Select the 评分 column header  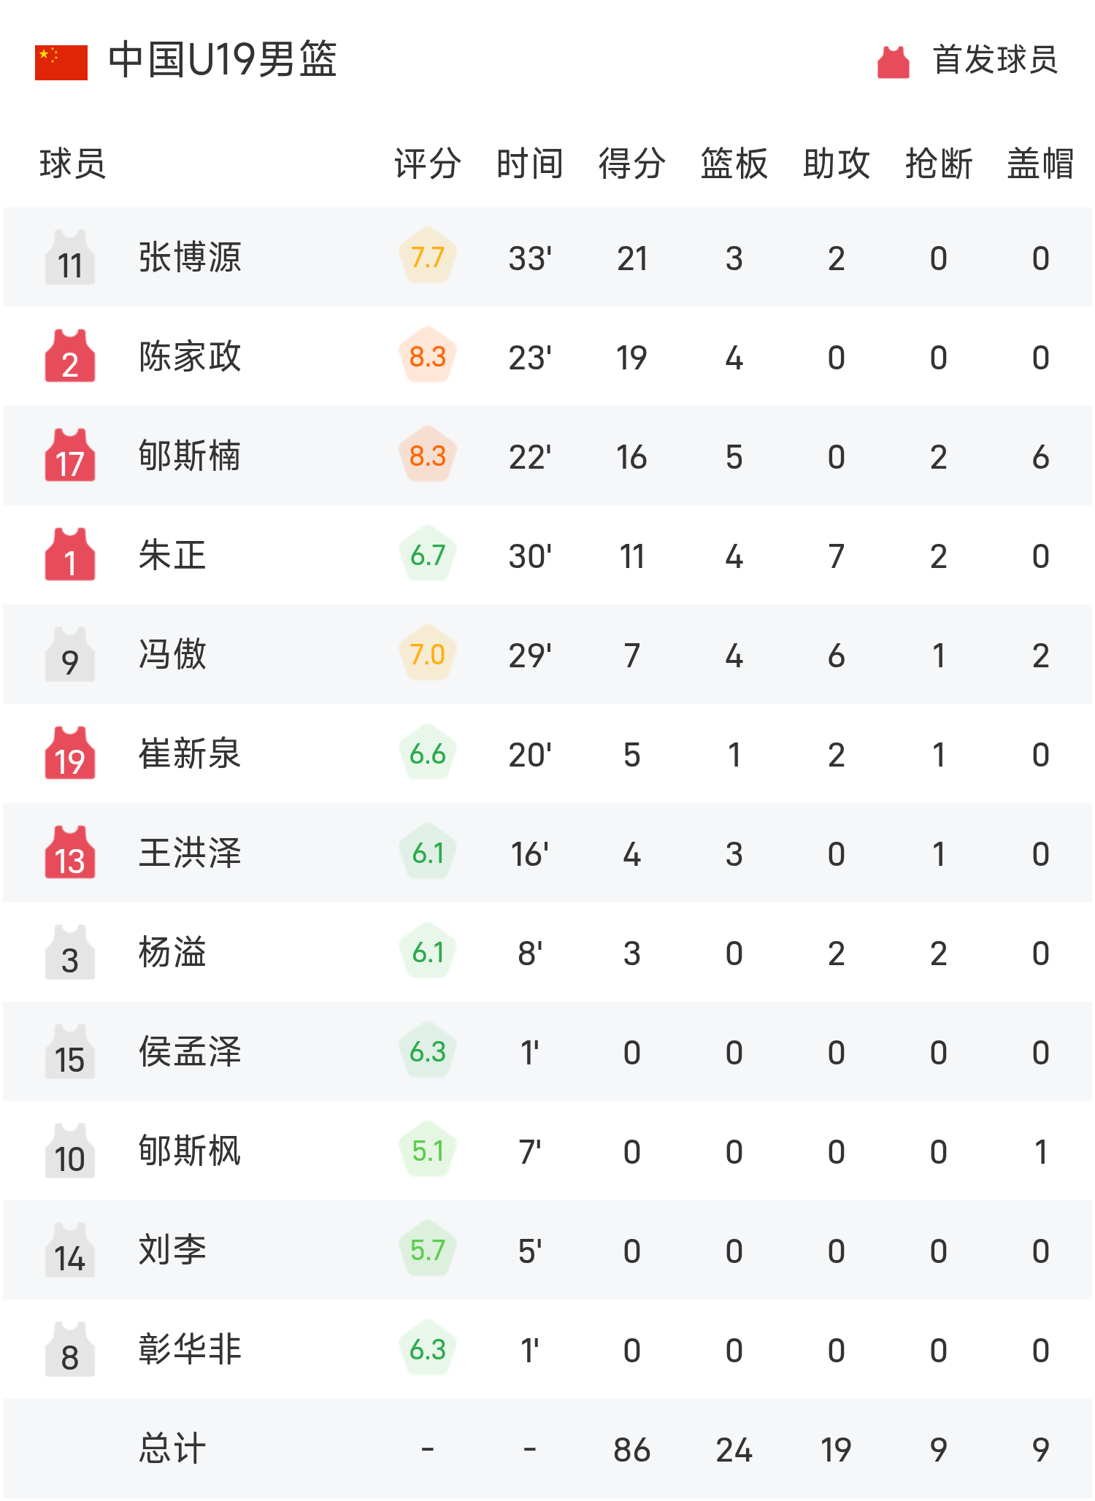pos(428,164)
